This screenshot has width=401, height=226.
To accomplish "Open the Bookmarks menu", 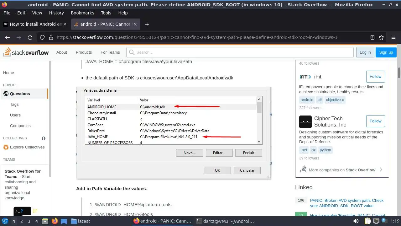I will (82, 13).
